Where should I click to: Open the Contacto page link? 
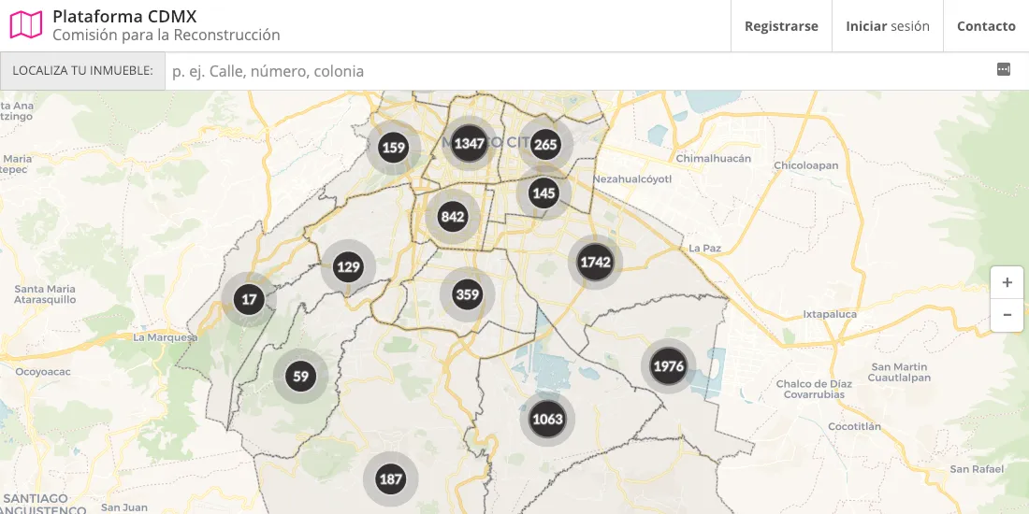[986, 26]
